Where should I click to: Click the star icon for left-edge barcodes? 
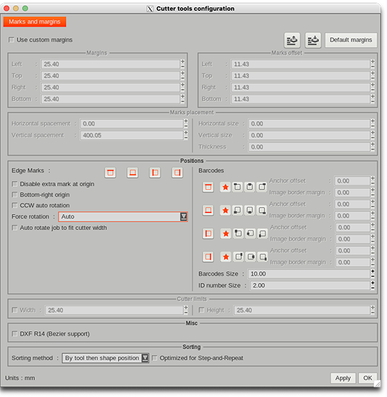pyautogui.click(x=226, y=233)
